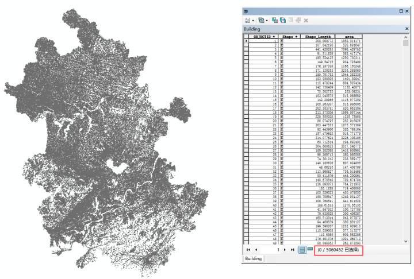
Task: Select the row with OBJECTID 10
Action: (x=246, y=79)
